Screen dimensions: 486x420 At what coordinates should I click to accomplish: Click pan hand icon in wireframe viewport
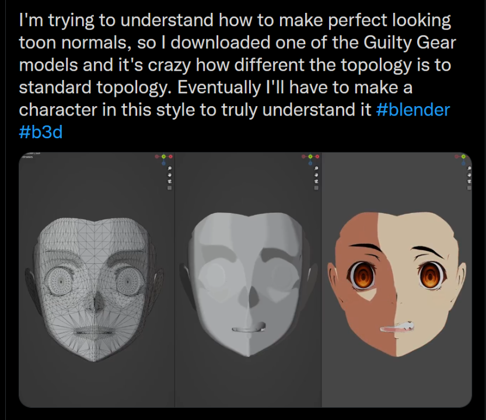tap(170, 175)
